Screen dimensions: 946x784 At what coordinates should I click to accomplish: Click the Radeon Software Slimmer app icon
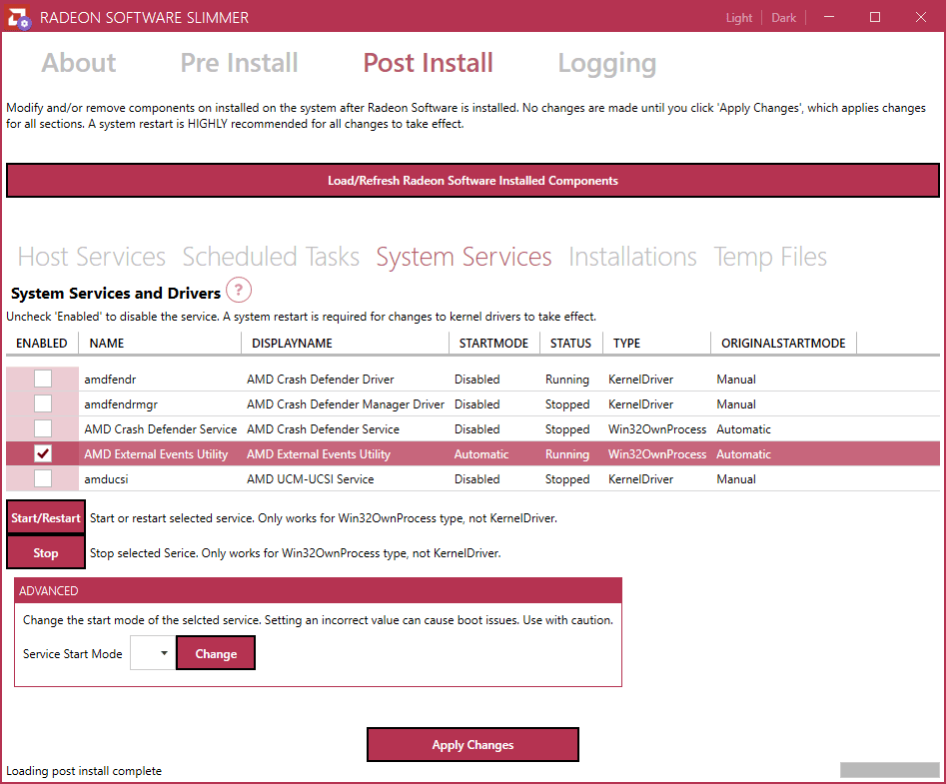click(18, 18)
